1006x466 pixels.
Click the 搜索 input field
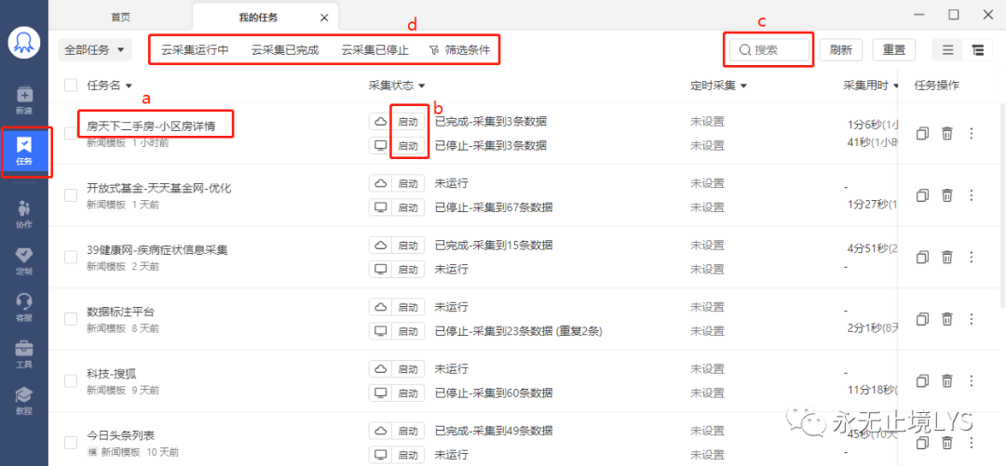770,50
